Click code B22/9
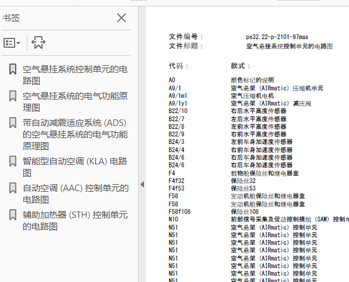Image resolution: width=349 pixels, height=282 pixels. click(x=177, y=134)
